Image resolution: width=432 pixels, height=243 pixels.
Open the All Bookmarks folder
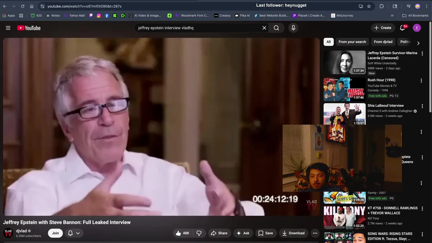pyautogui.click(x=415, y=16)
